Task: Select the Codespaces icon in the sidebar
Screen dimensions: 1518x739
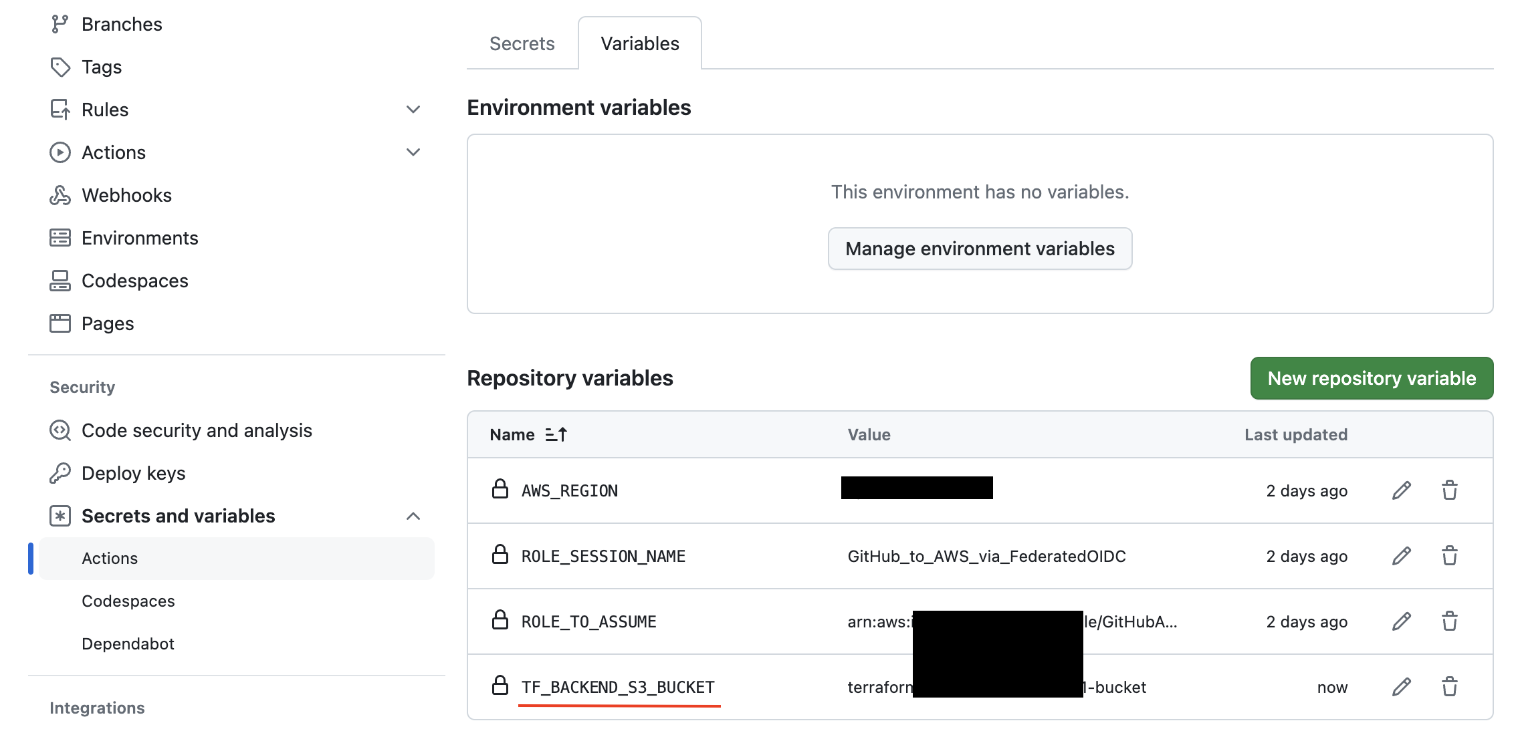Action: [60, 280]
